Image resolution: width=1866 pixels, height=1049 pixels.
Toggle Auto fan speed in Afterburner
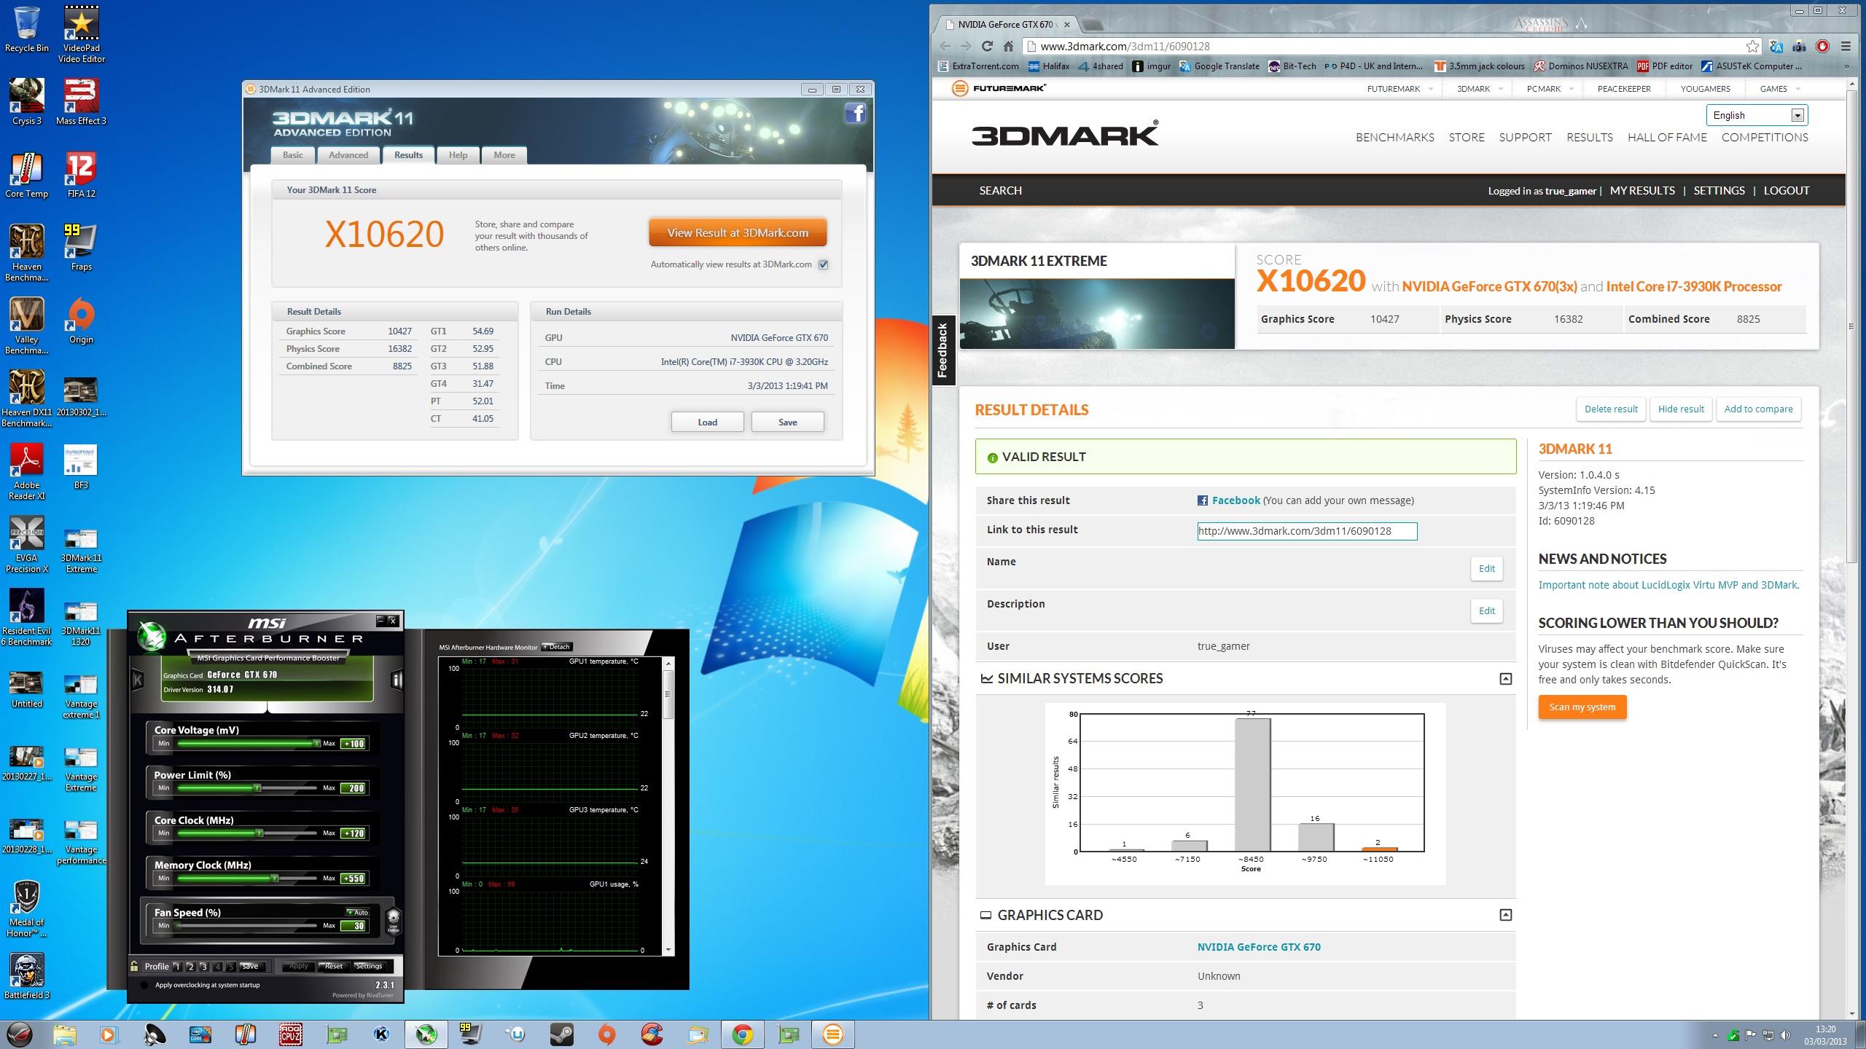358,912
